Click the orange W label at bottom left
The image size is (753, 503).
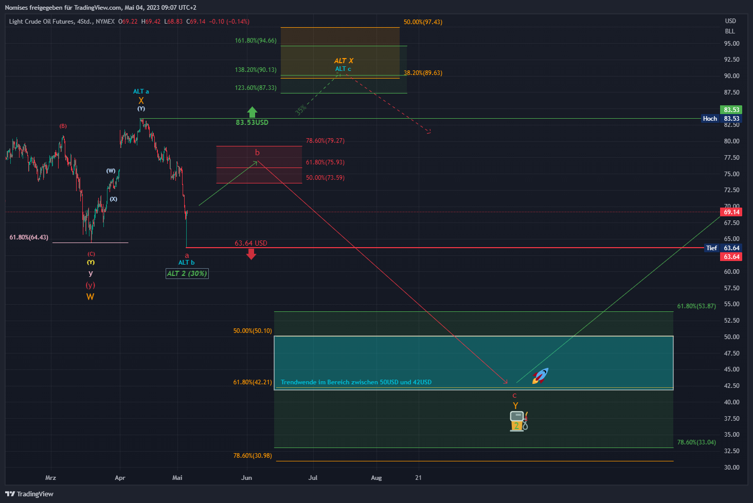pos(90,297)
